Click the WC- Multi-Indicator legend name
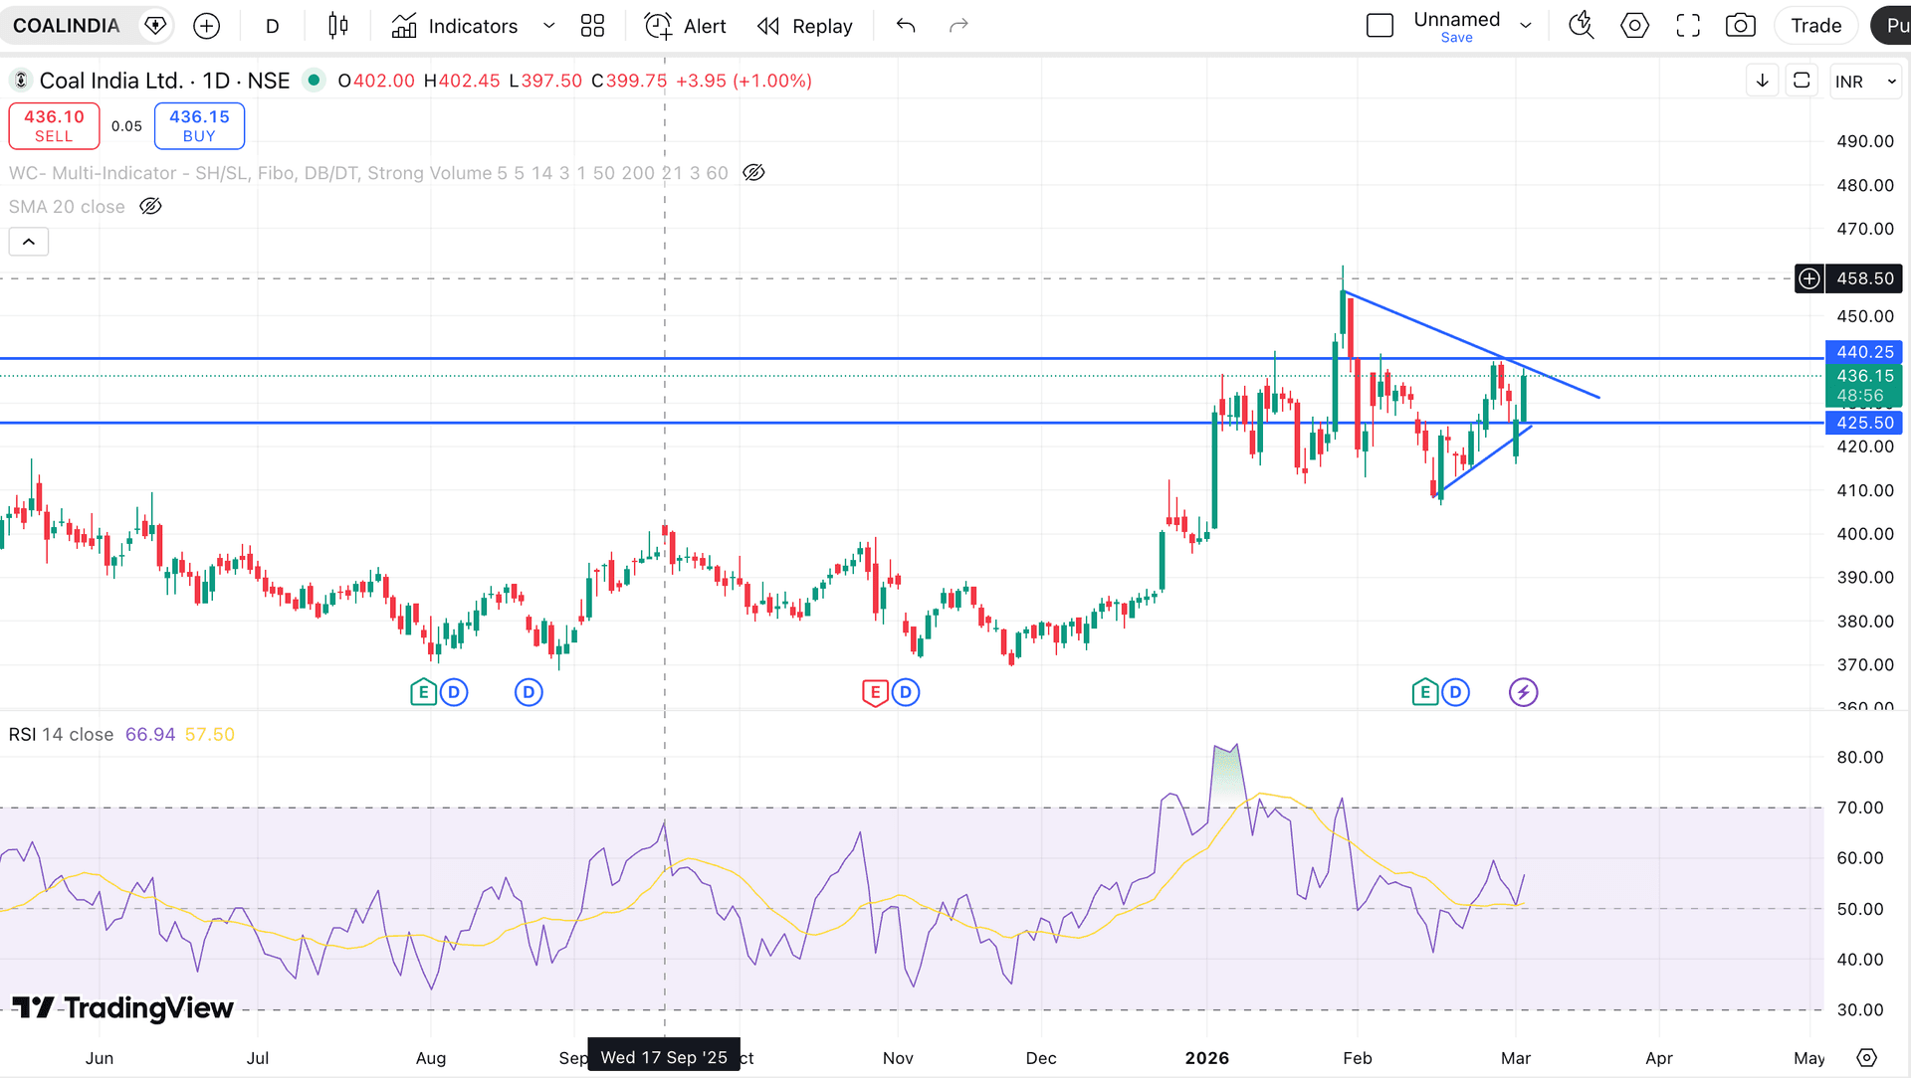This screenshot has height=1078, width=1911. (368, 173)
